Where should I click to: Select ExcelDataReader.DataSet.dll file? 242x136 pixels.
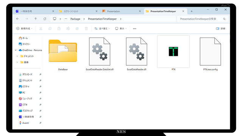(100, 54)
